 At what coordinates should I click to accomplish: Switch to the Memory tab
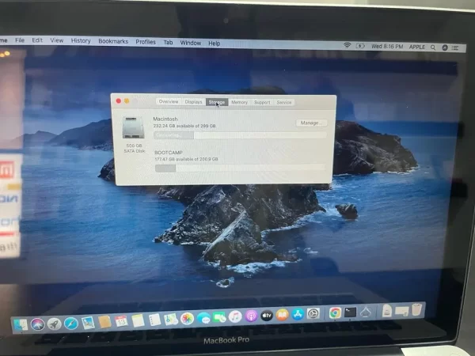(239, 102)
